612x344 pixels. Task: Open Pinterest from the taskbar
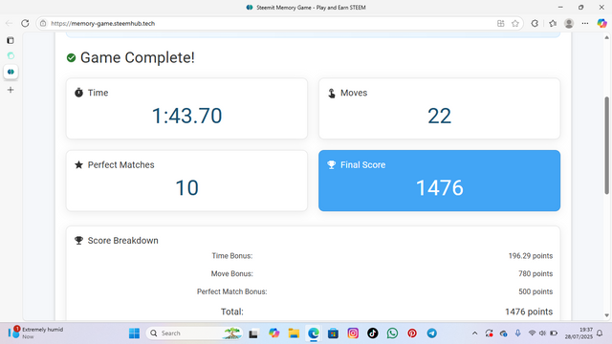[412, 333]
